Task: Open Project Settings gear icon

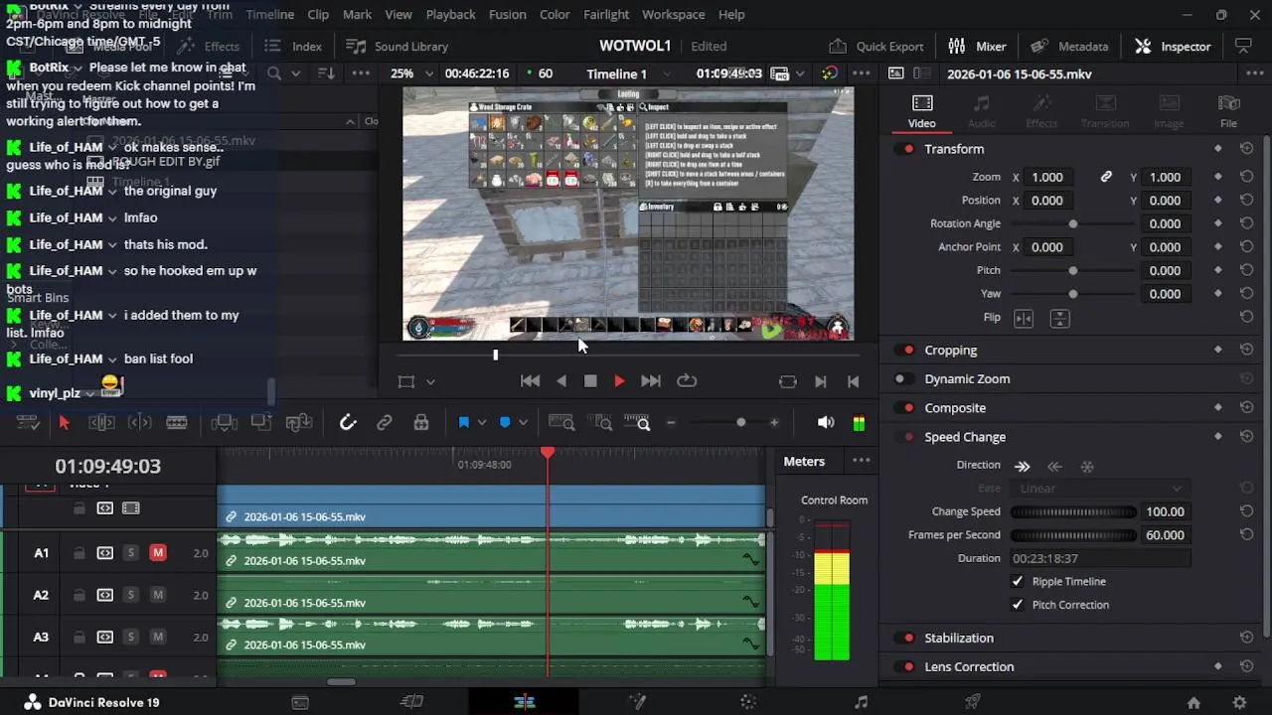Action: tap(1239, 702)
